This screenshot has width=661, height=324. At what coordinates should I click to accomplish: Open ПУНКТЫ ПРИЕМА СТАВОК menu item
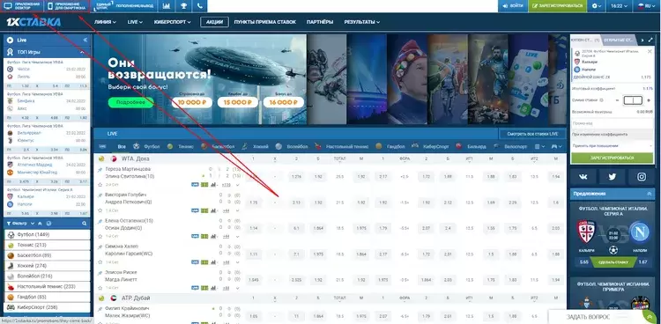(265, 22)
